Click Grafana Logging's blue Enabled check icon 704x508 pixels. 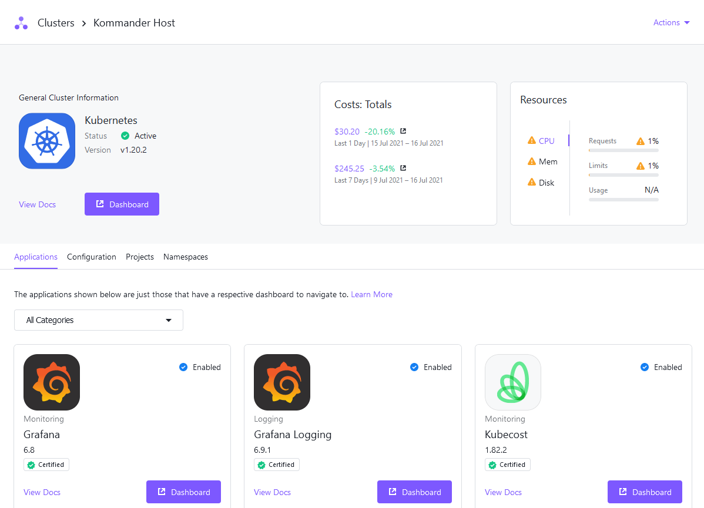414,367
